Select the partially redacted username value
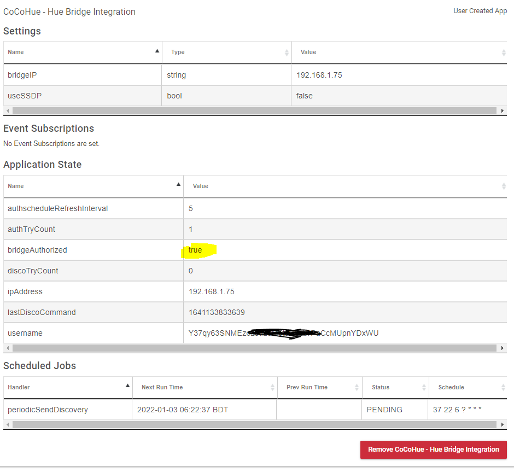 [284, 334]
